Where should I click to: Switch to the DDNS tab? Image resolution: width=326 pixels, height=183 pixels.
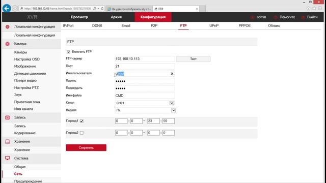click(x=97, y=26)
